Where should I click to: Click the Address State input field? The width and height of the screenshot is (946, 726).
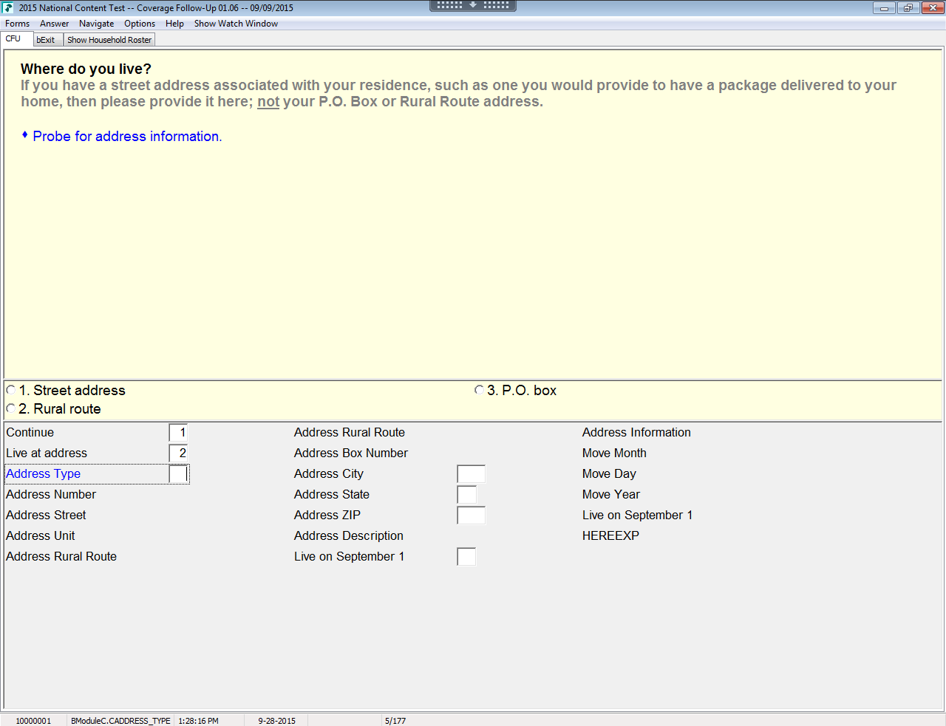(467, 495)
